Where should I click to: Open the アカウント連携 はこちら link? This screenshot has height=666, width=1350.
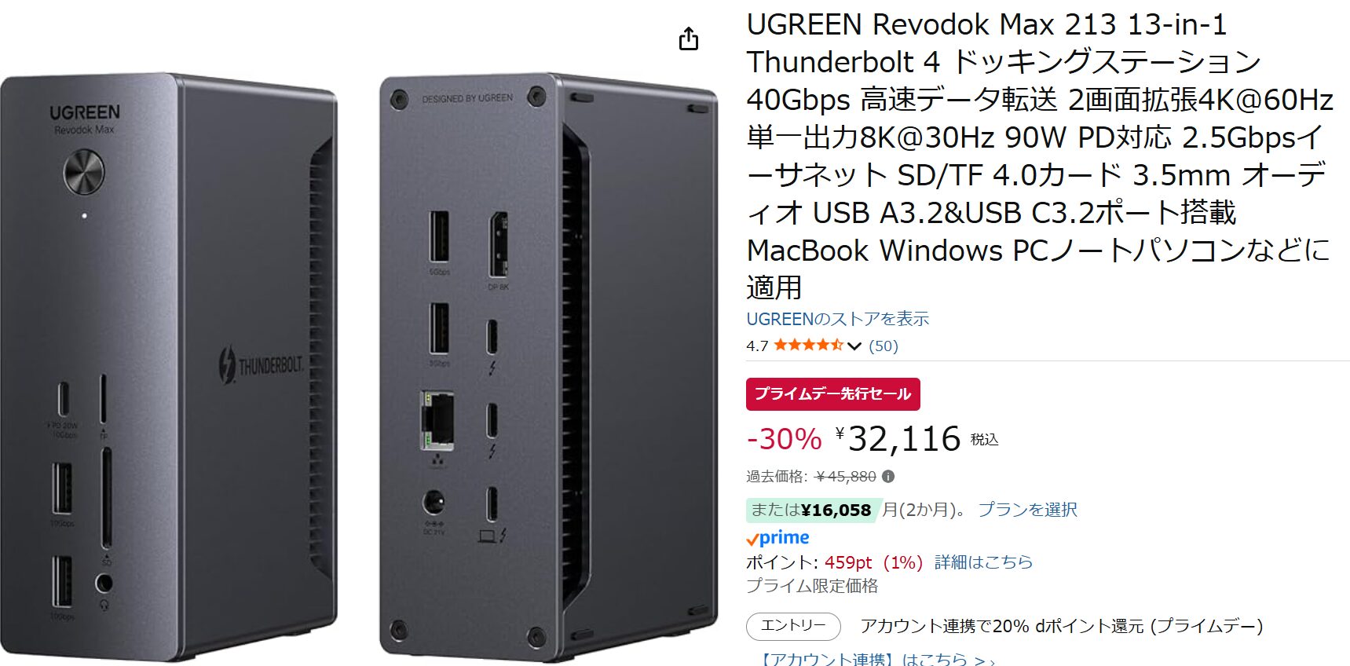(x=874, y=658)
